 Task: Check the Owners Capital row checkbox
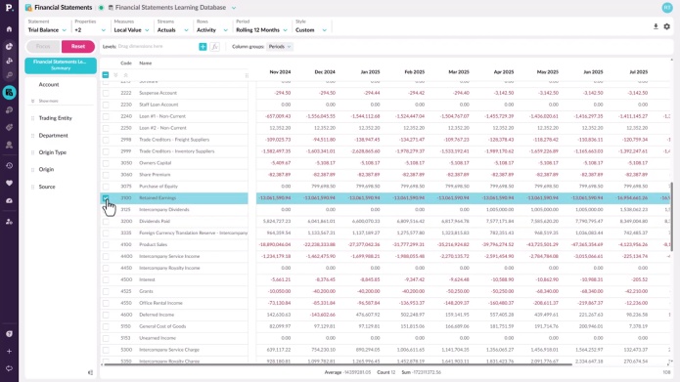click(x=106, y=163)
